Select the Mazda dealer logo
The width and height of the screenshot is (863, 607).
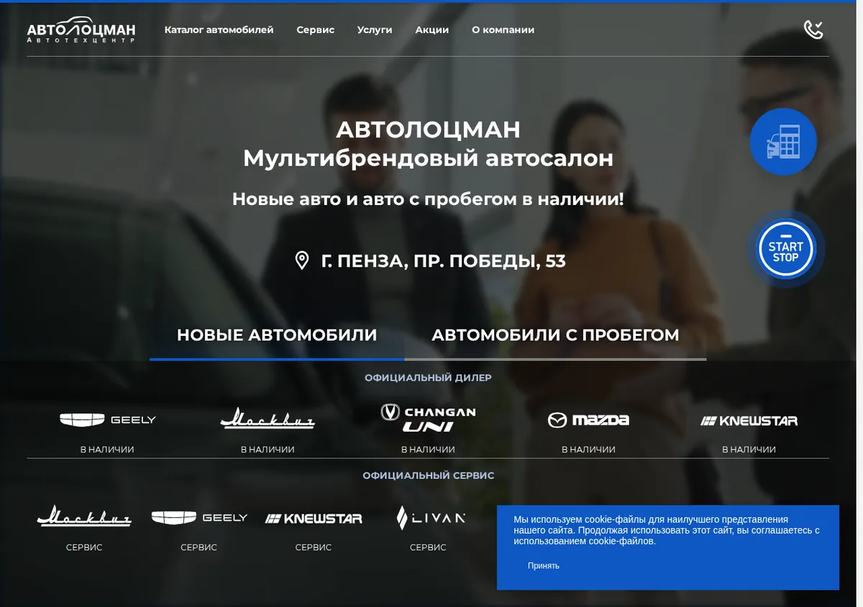point(588,420)
